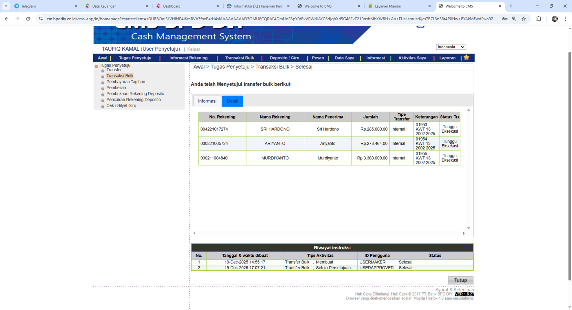Switch to the Informasi tab
This screenshot has width=572, height=310.
click(x=207, y=101)
